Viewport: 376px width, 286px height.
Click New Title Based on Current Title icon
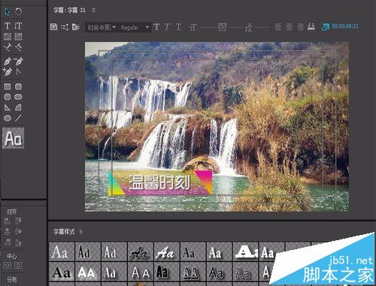(x=53, y=27)
